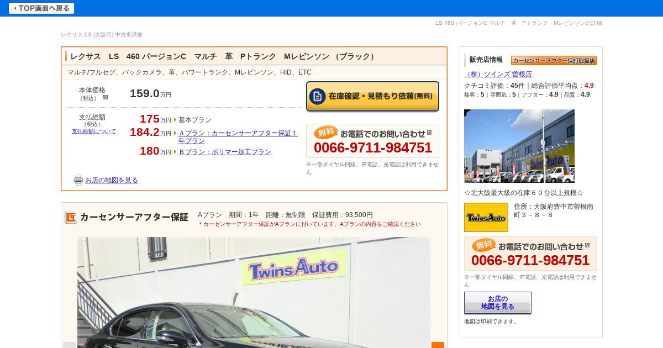Image resolution: width=663 pixels, height=348 pixels.
Task: Select the 180万円 price
Action: click(155, 151)
